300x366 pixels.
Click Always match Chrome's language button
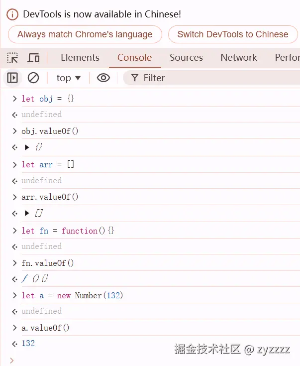(85, 34)
